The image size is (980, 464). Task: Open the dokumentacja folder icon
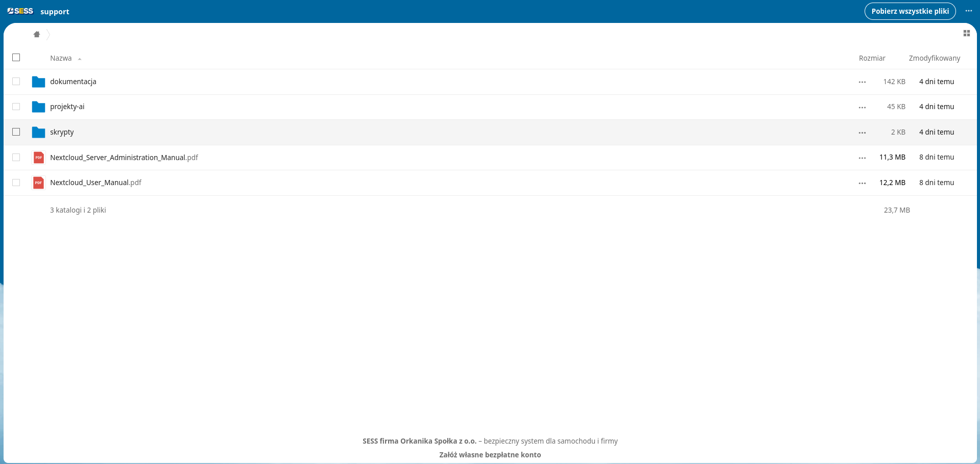coord(38,82)
